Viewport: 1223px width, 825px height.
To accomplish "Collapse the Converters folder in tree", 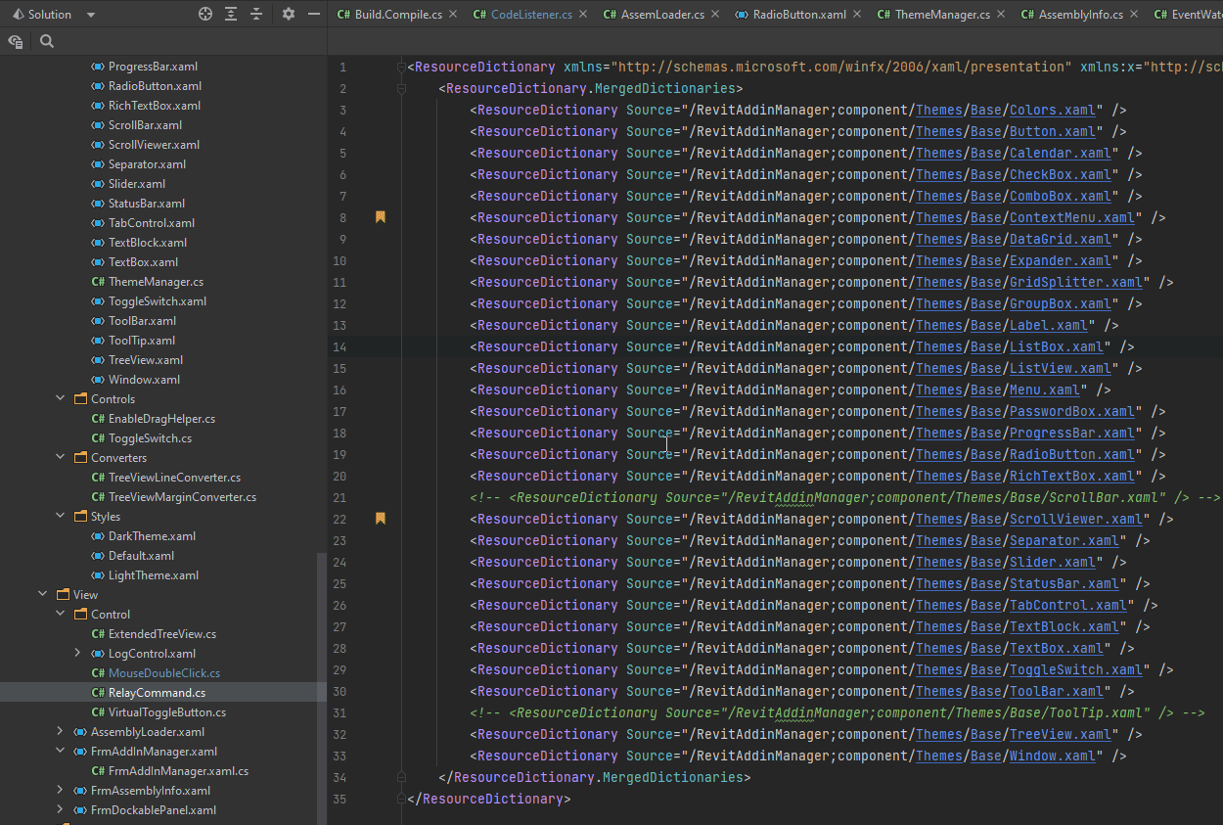I will pyautogui.click(x=60, y=458).
